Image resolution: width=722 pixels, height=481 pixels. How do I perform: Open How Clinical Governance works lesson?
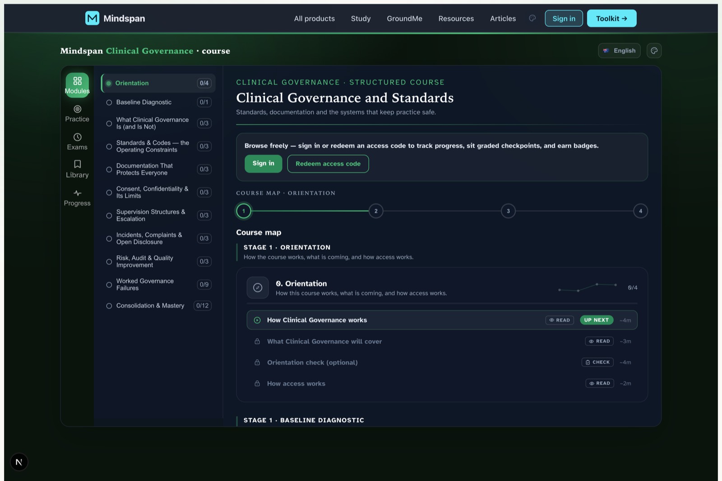(442, 320)
